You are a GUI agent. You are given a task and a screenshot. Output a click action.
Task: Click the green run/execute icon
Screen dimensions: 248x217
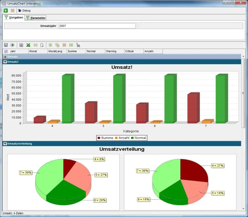point(6,11)
